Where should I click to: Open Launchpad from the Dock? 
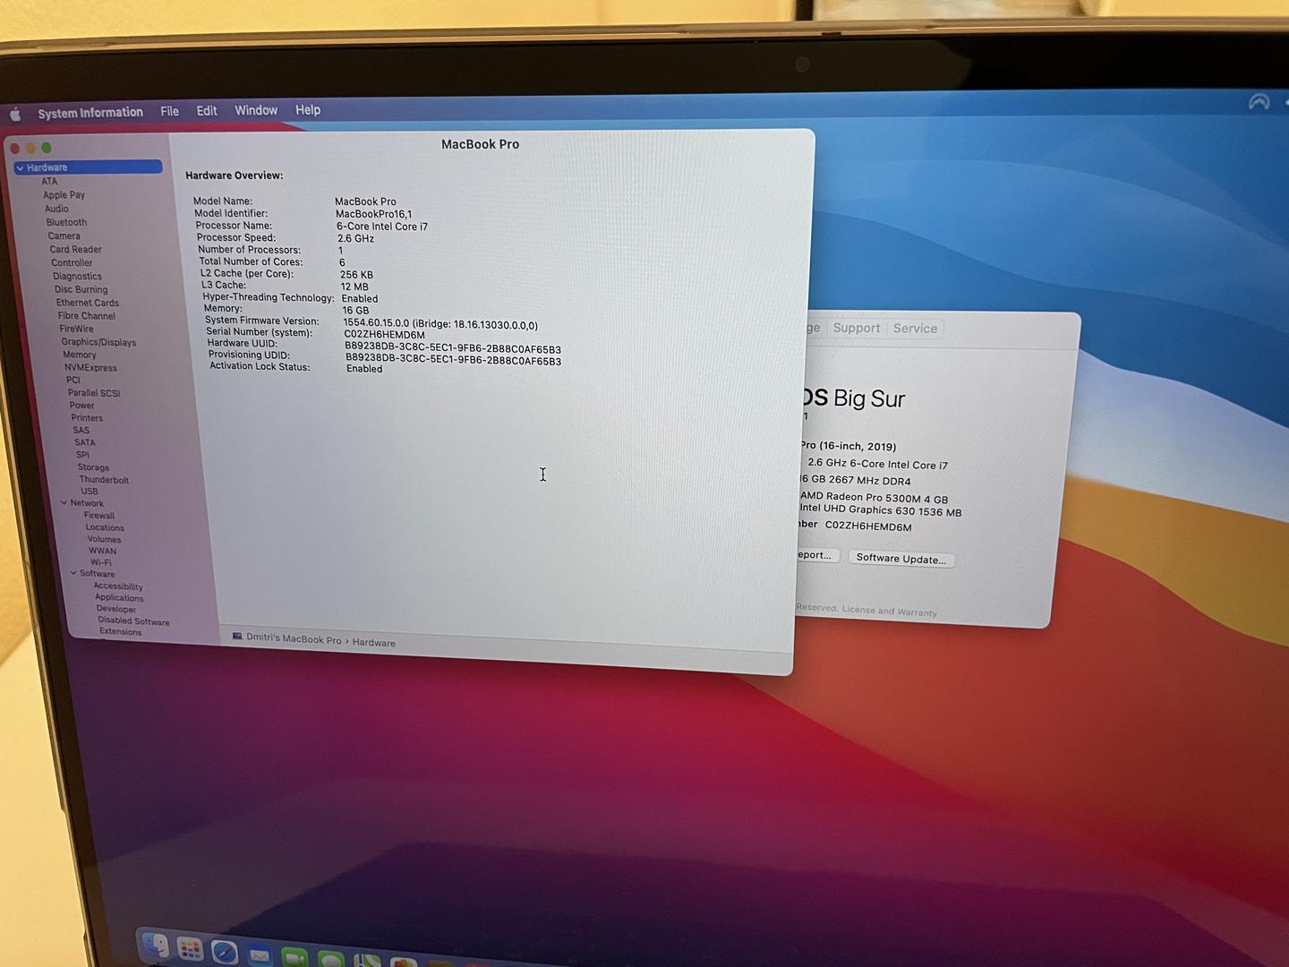[x=190, y=949]
